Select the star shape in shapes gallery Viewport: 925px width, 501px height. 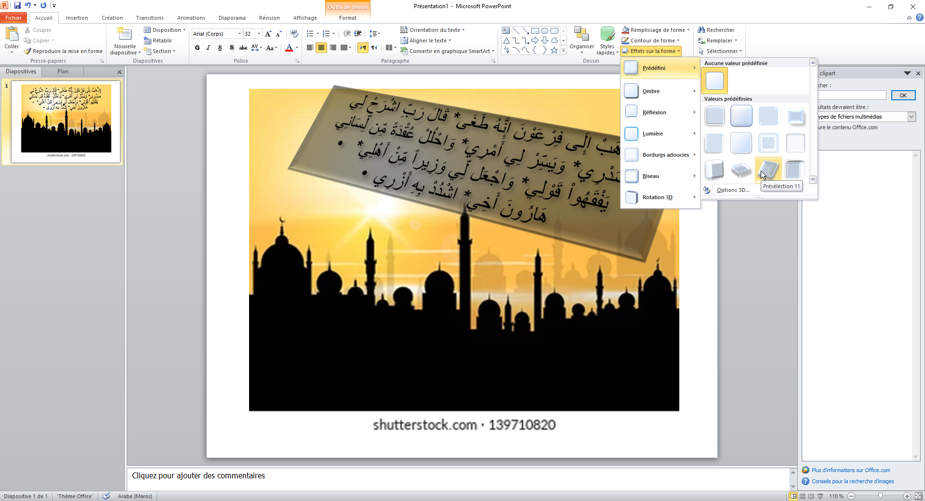point(555,50)
